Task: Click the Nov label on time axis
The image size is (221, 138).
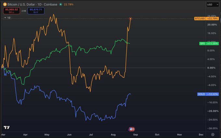Action: pos(179,135)
